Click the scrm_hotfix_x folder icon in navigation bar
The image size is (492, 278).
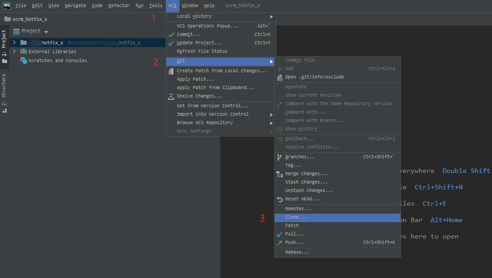click(8, 19)
